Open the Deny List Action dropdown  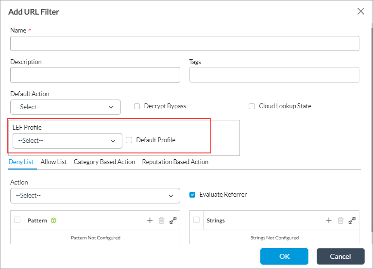pos(95,196)
